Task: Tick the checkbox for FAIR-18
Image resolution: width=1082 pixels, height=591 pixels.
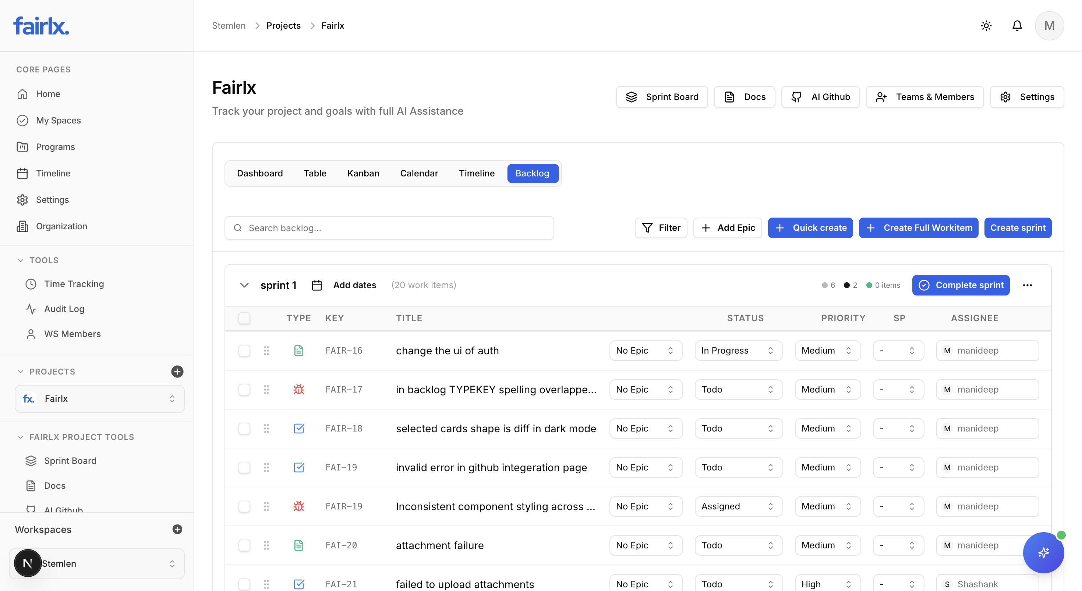Action: [x=244, y=429]
